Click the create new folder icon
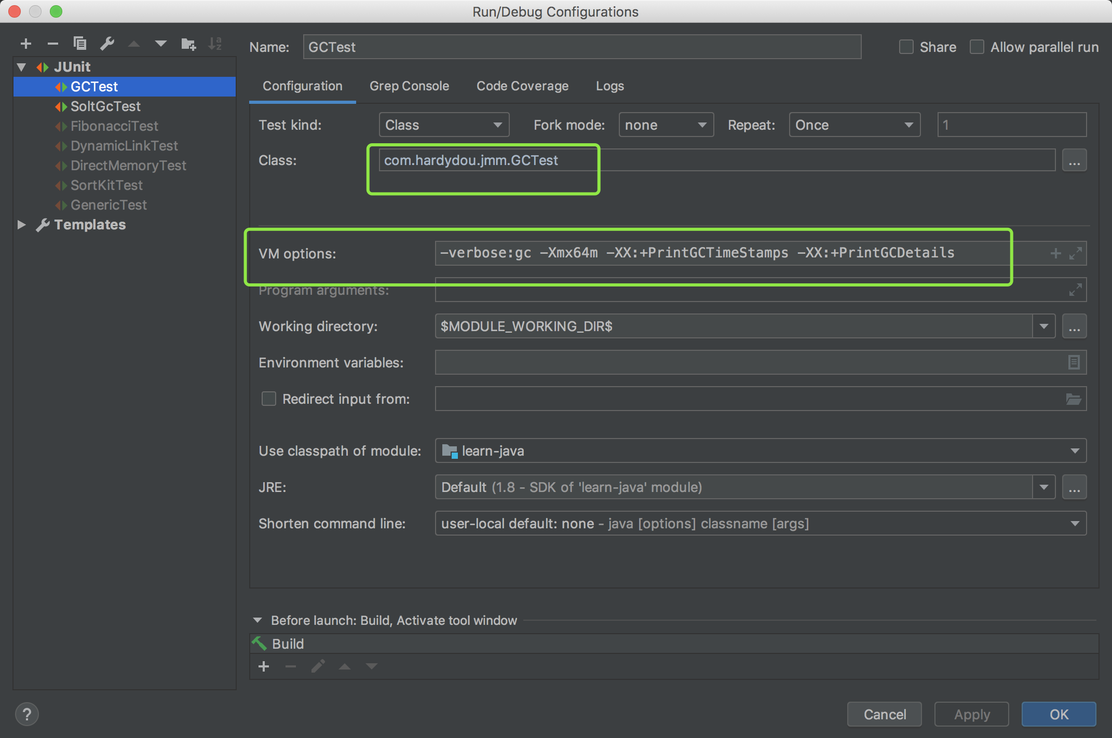Image resolution: width=1112 pixels, height=738 pixels. tap(188, 44)
